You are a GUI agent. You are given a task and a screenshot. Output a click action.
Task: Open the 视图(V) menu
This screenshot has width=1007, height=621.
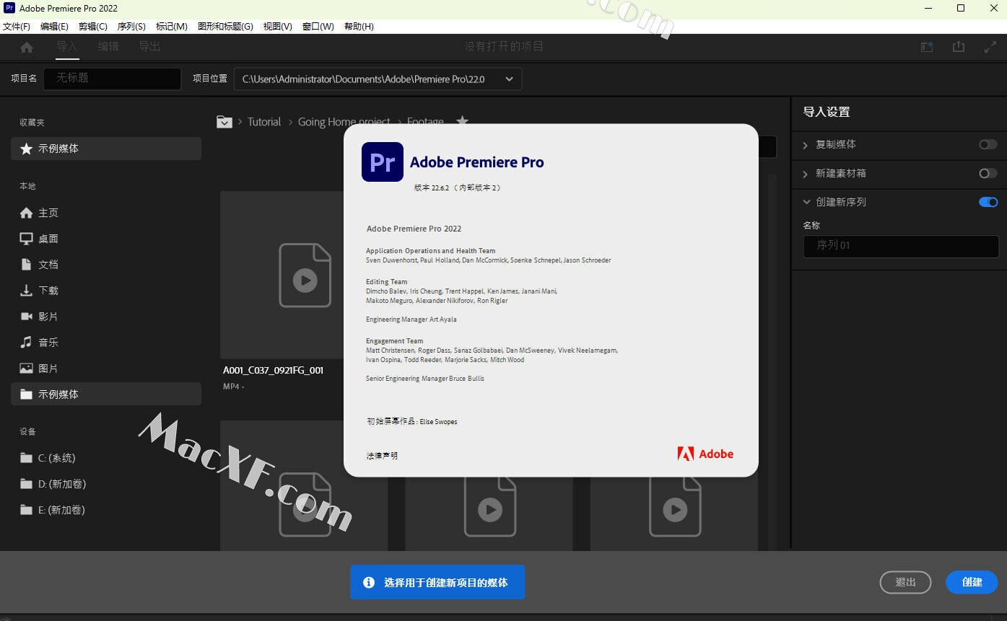(278, 27)
